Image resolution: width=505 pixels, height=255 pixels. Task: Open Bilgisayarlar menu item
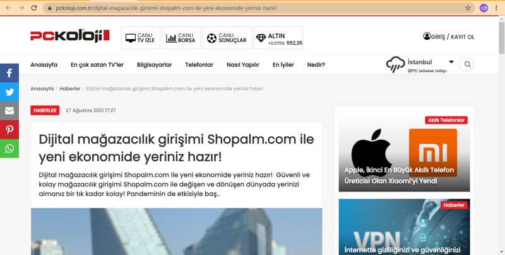pos(154,65)
